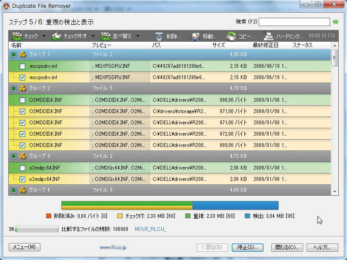Screen dimensions: 347x260
Task: Click the list scrollbar up arrow
Action: tap(335, 45)
